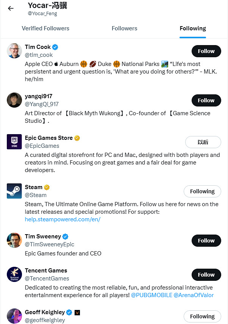Image resolution: width=228 pixels, height=324 pixels.
Task: Unfollow Steam via Following button
Action: pyautogui.click(x=202, y=191)
